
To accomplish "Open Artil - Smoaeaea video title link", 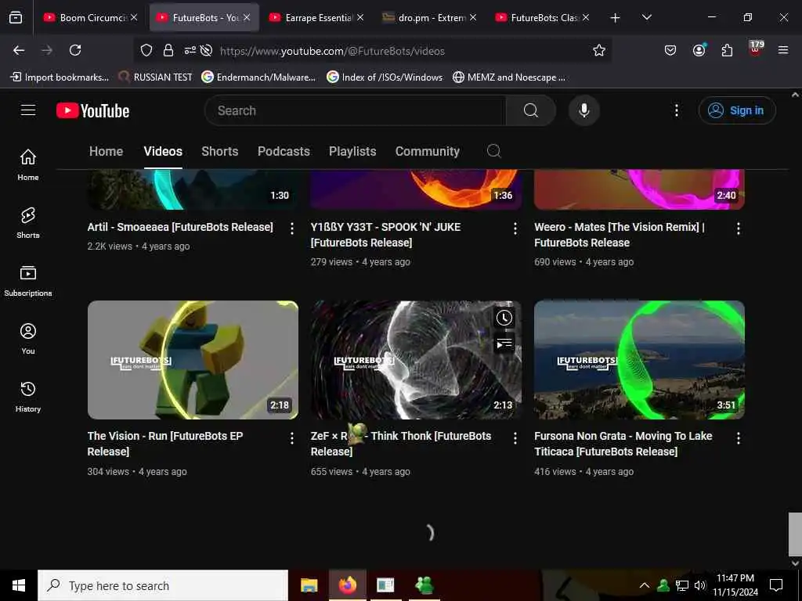I will point(180,227).
